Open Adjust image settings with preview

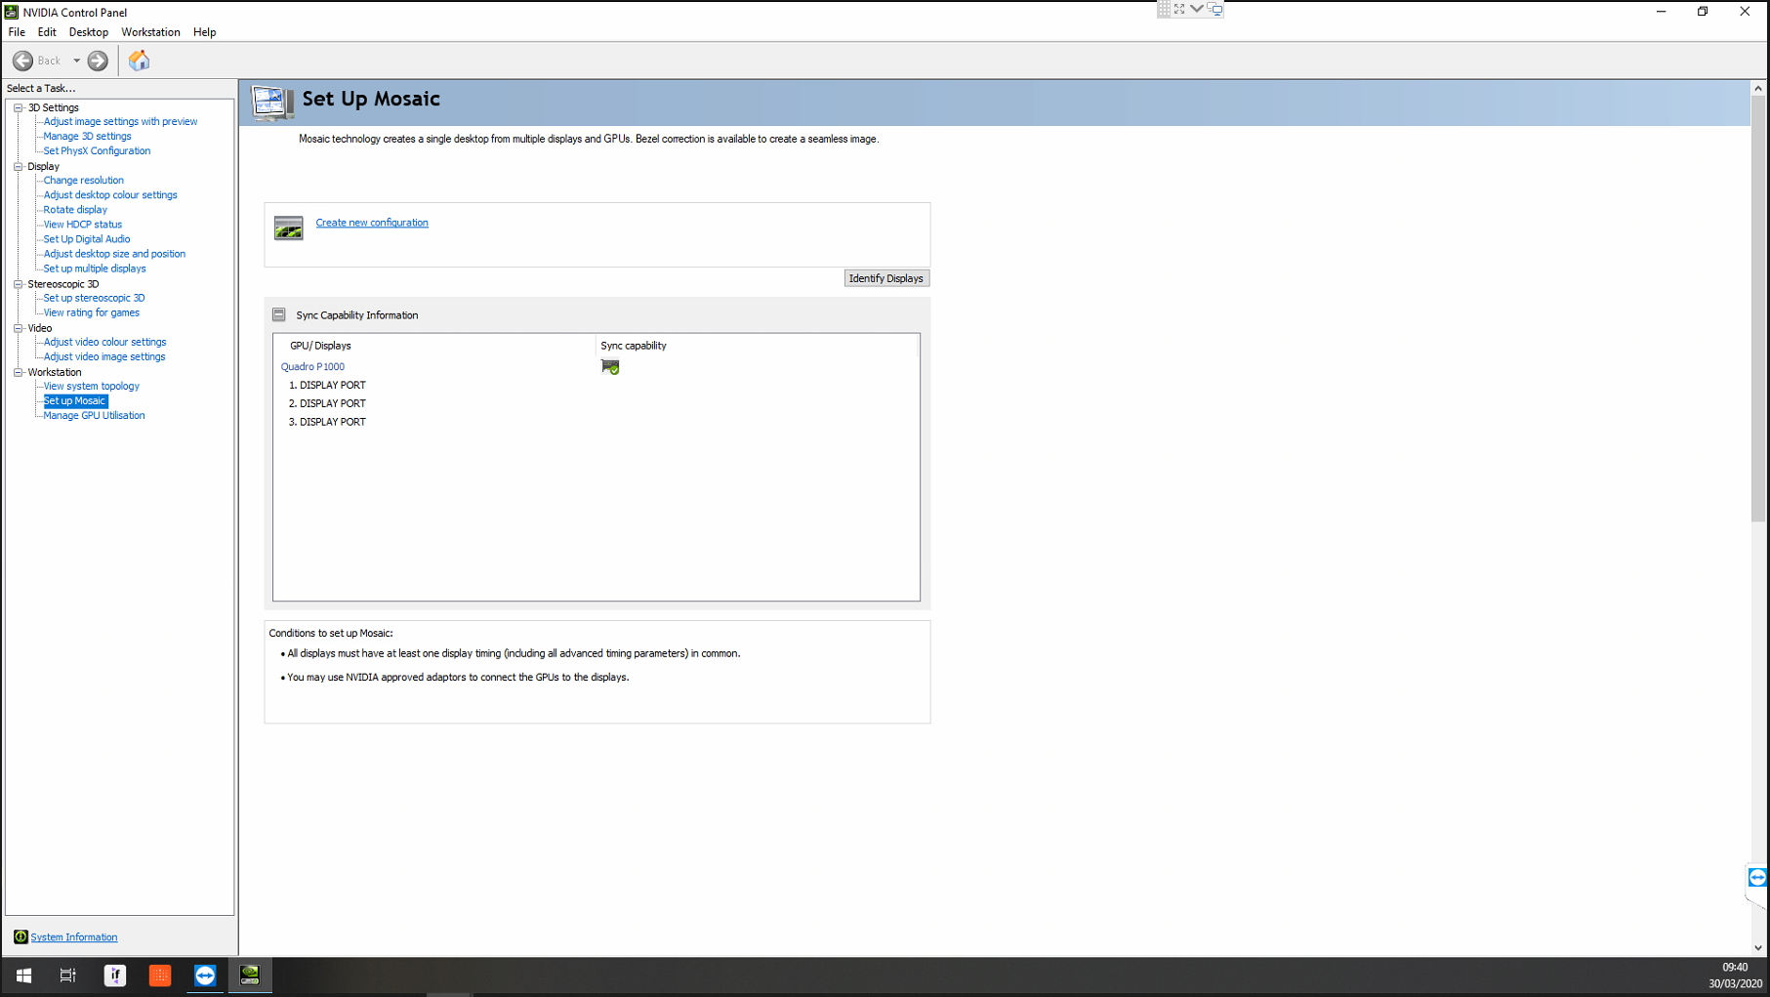(120, 122)
